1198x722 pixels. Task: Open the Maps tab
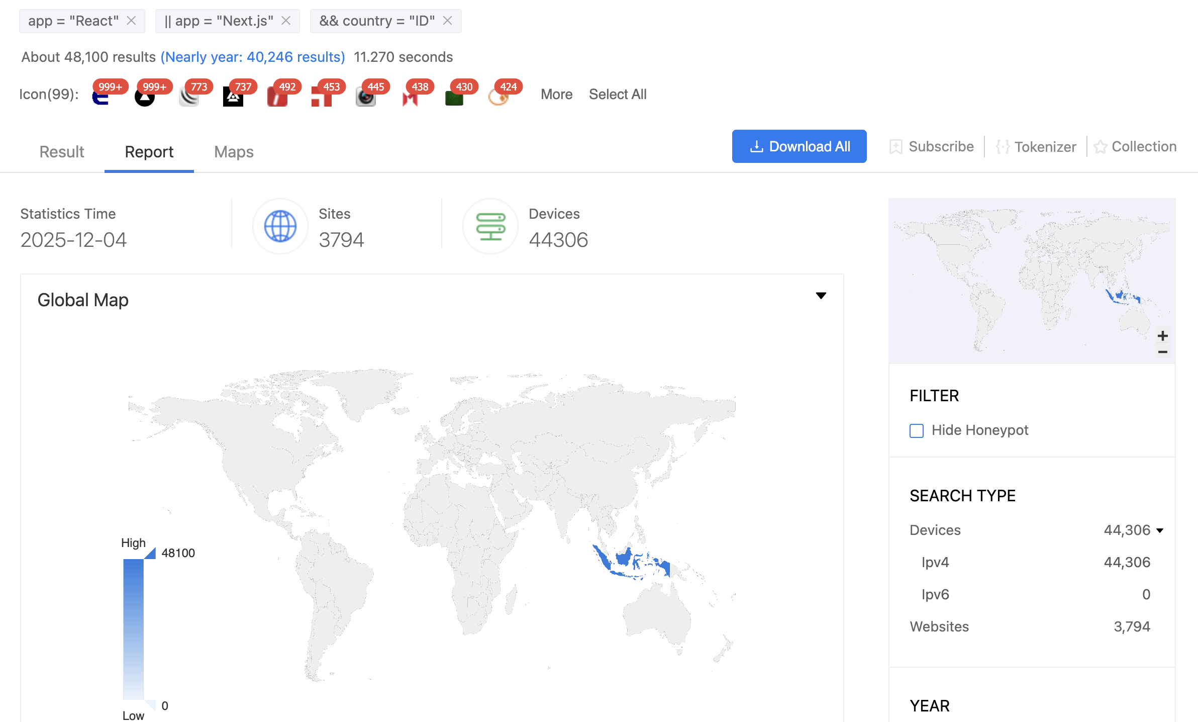point(233,152)
